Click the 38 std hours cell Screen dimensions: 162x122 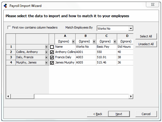[x=125, y=57]
